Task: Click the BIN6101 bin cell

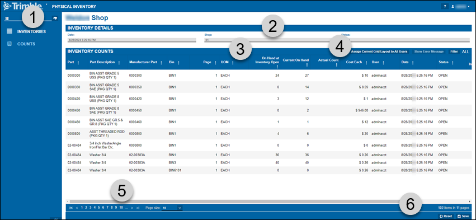Action: (175, 170)
